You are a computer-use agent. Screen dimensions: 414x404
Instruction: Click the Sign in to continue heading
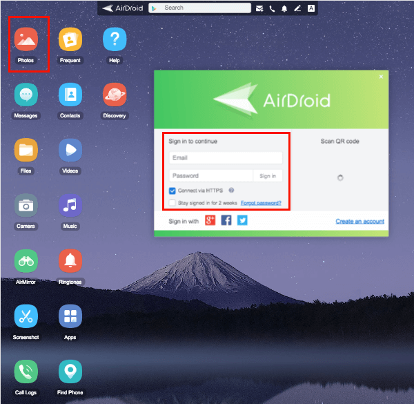coord(193,142)
